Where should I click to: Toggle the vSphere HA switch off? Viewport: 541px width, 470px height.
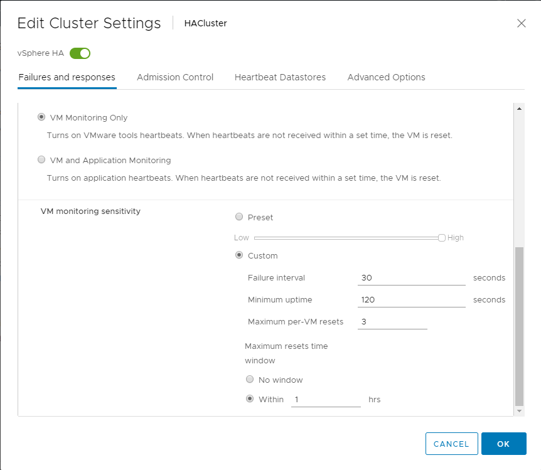click(80, 53)
